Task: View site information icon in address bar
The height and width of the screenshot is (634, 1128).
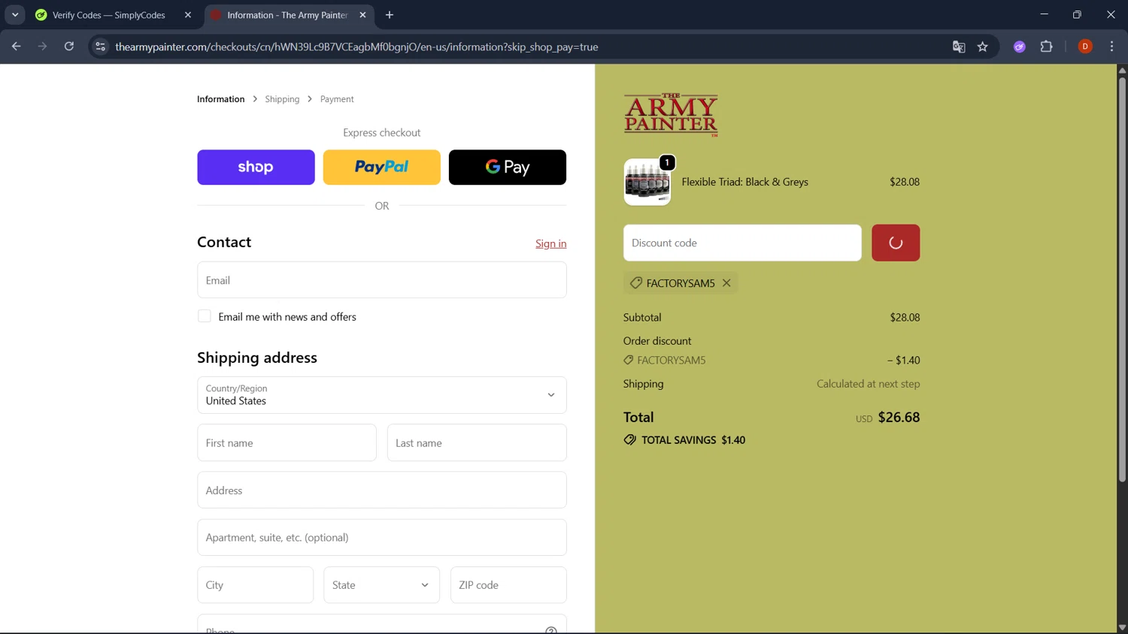Action: (x=100, y=47)
